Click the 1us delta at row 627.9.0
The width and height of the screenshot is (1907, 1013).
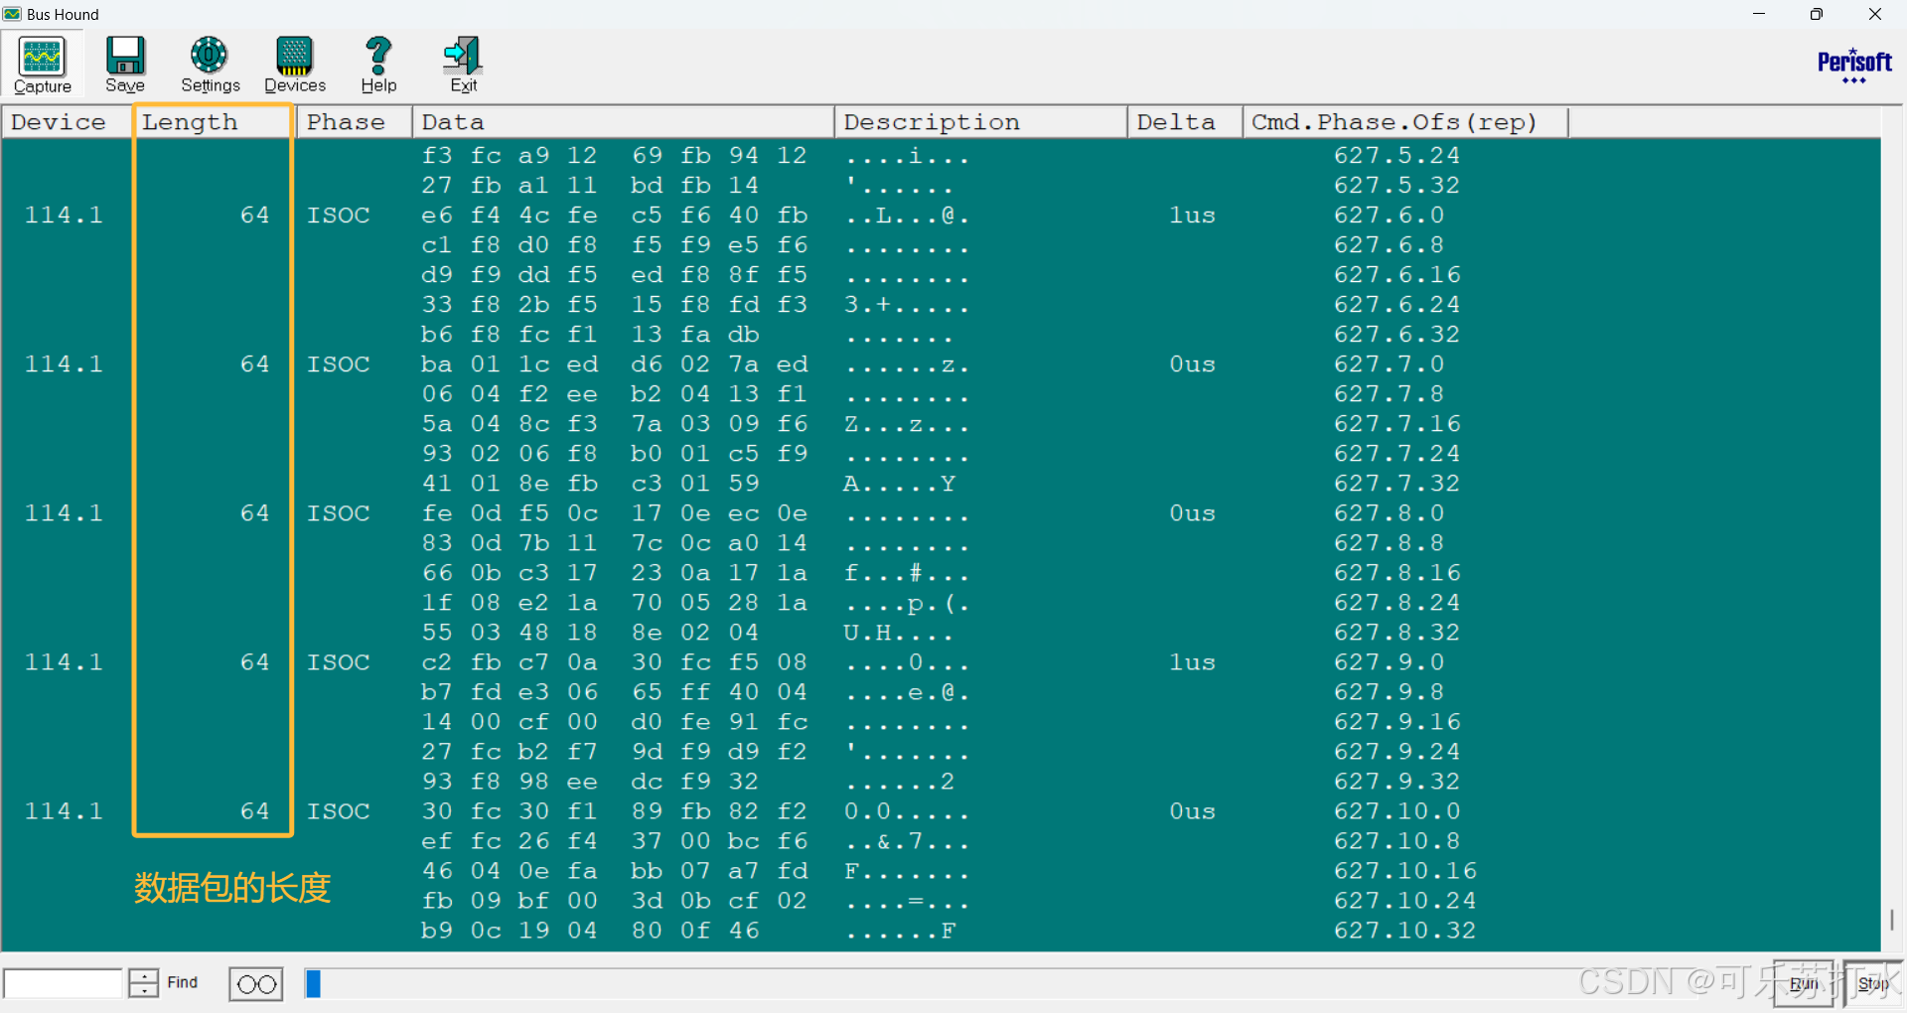pyautogui.click(x=1192, y=661)
